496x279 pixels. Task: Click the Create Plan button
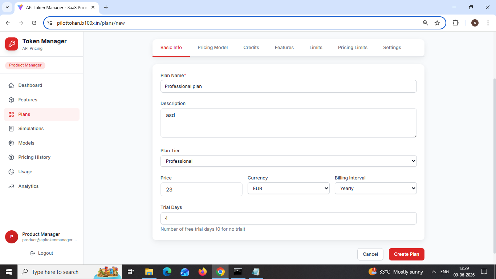point(407,254)
